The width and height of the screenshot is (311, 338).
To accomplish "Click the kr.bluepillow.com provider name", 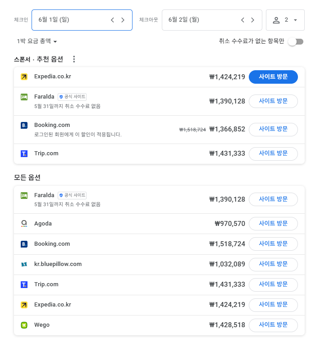I will [58, 264].
